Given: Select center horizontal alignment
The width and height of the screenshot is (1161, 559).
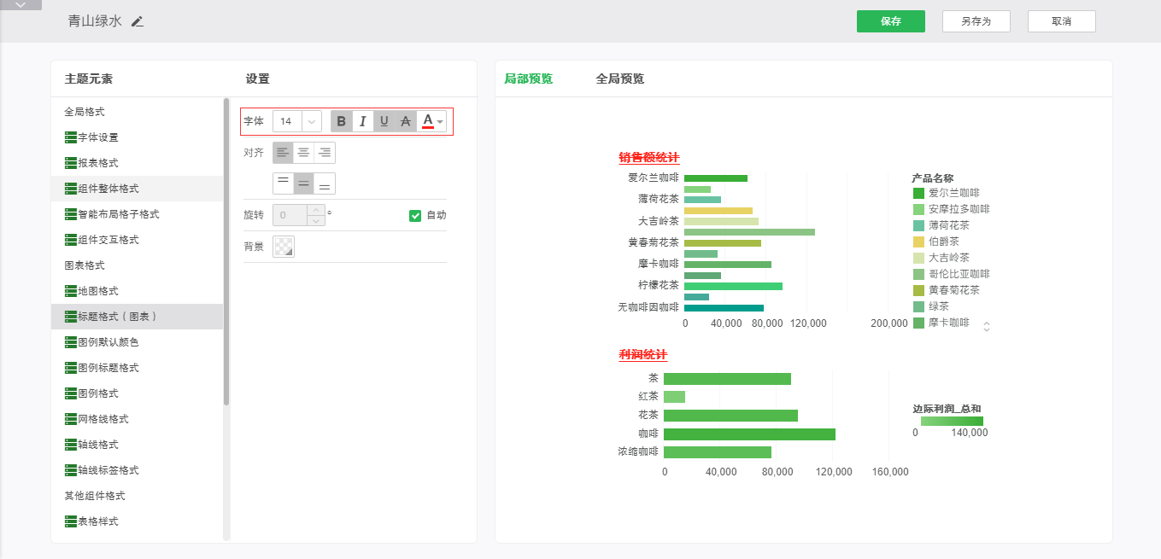Looking at the screenshot, I should [303, 153].
